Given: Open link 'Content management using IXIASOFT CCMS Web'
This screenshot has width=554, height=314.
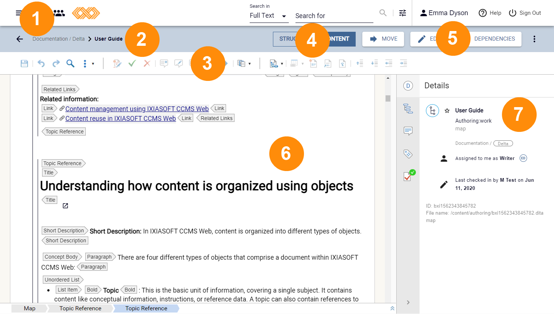Looking at the screenshot, I should [137, 109].
